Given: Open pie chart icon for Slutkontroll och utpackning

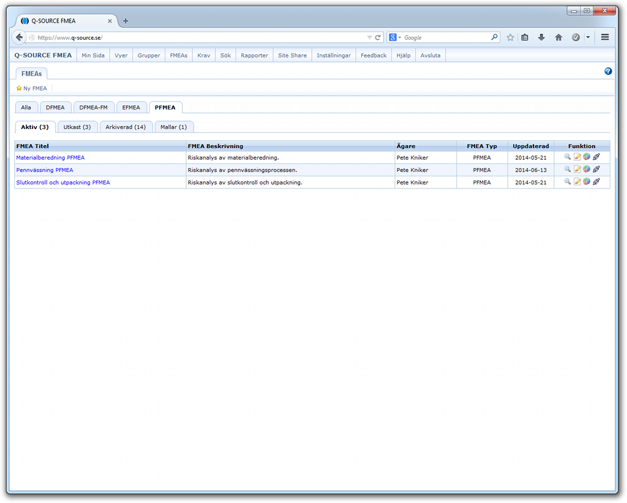Looking at the screenshot, I should [x=587, y=182].
